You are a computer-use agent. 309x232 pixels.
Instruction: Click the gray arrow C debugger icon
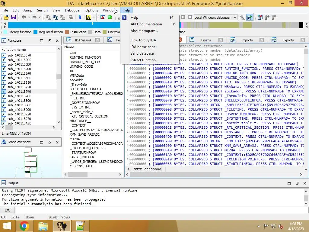coord(242,17)
